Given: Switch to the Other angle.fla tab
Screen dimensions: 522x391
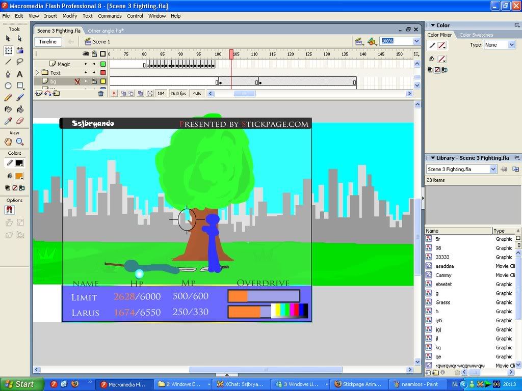Looking at the screenshot, I should click(106, 31).
